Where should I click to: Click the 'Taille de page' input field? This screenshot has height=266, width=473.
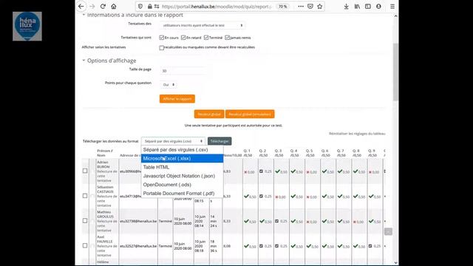pyautogui.click(x=184, y=71)
